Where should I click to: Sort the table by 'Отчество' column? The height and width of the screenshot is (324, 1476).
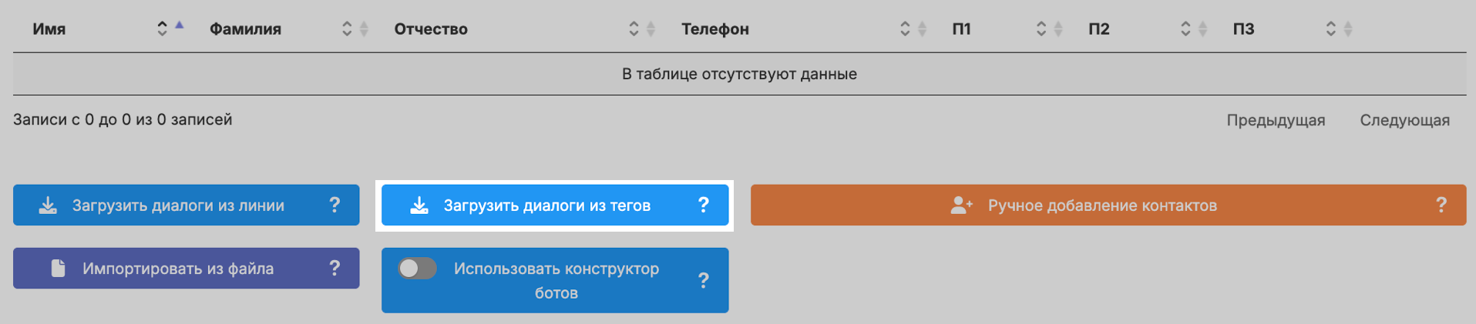[x=431, y=29]
